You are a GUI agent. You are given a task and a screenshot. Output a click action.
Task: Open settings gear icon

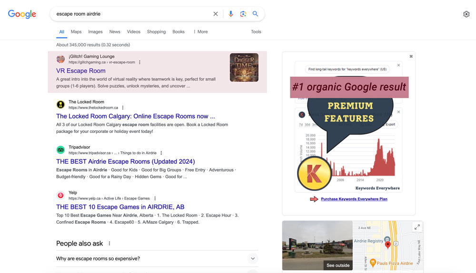(x=466, y=14)
